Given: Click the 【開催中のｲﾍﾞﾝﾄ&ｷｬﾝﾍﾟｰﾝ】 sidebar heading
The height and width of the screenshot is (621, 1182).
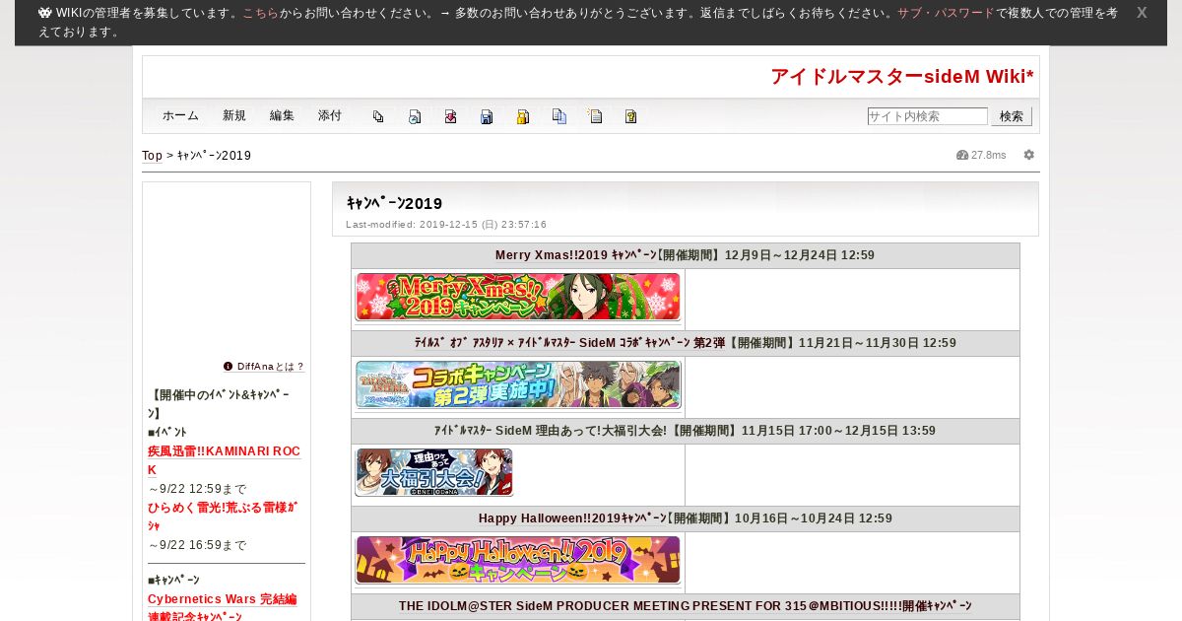Looking at the screenshot, I should (x=219, y=404).
